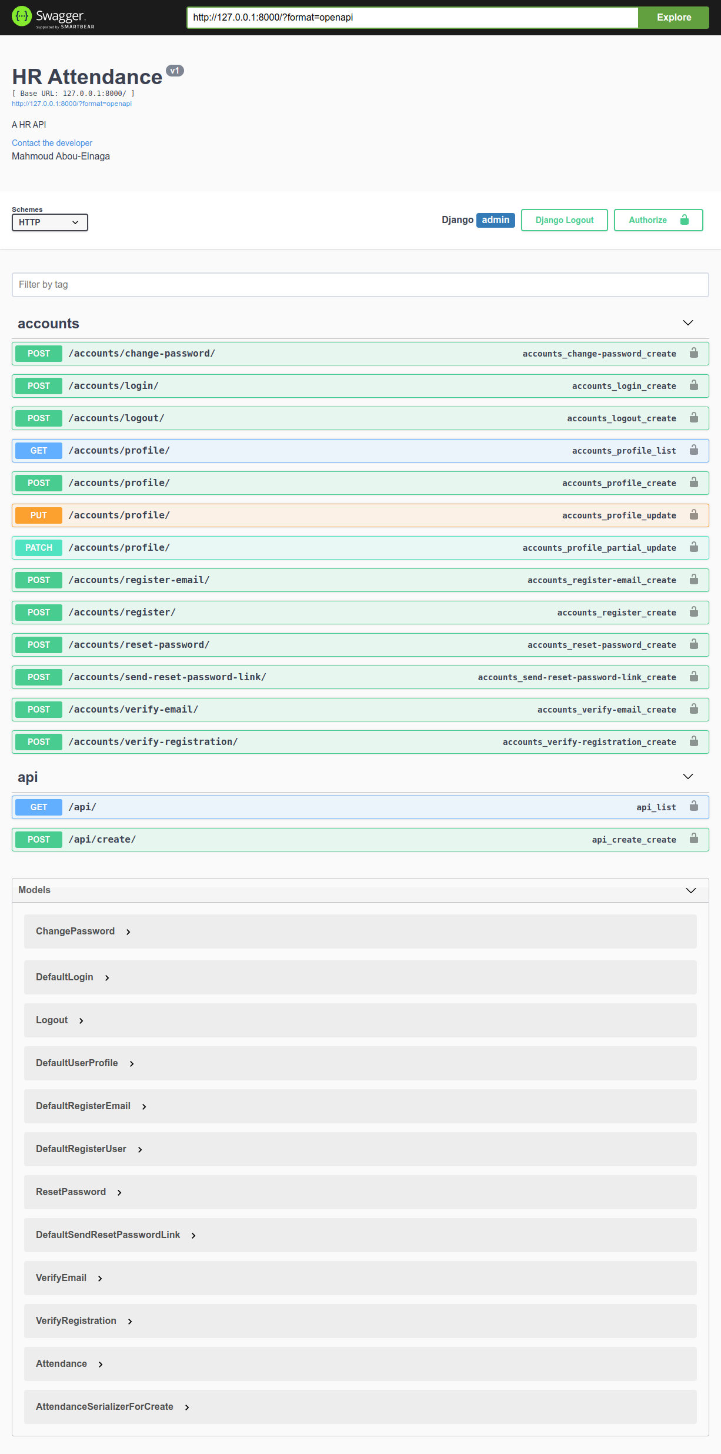Click POST method badge for /accounts/profile/
The height and width of the screenshot is (1454, 721).
(x=39, y=483)
